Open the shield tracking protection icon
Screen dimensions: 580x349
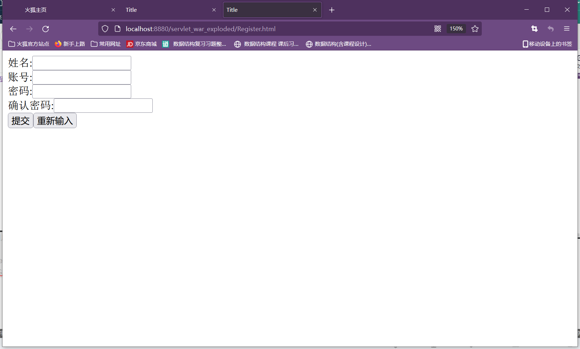[105, 29]
